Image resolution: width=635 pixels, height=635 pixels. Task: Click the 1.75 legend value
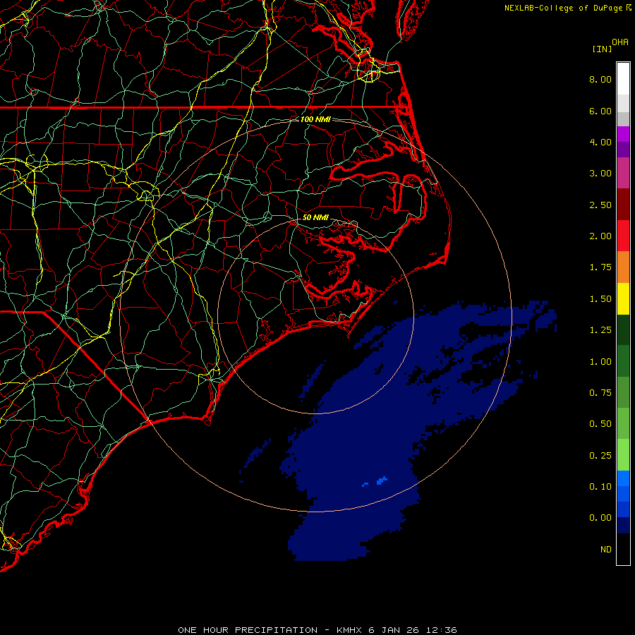(x=600, y=267)
